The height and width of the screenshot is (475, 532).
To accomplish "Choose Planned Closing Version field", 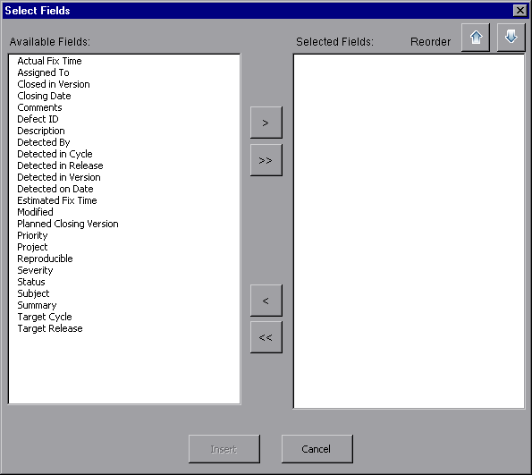I will tap(68, 224).
